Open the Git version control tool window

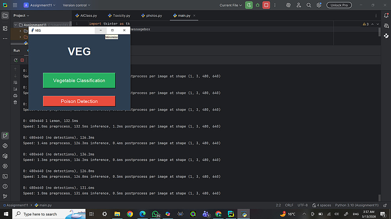coord(5,197)
